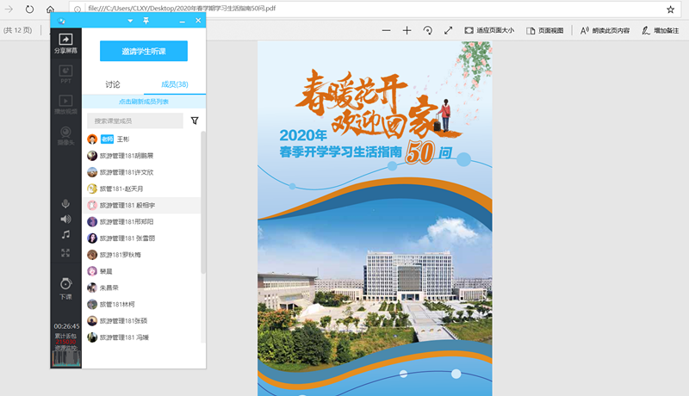Pin the classroom panel with pin icon
Image resolution: width=689 pixels, height=396 pixels.
coord(146,20)
